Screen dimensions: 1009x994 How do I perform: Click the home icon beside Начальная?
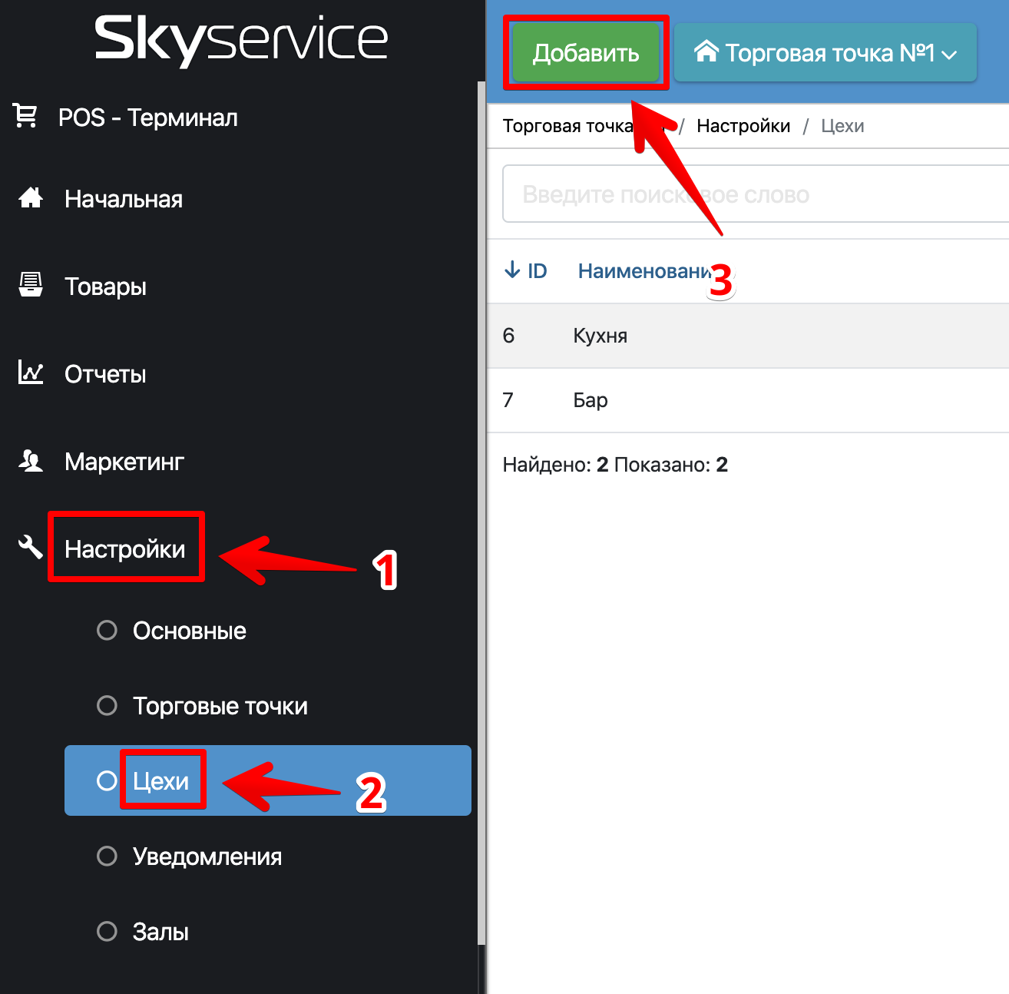pyautogui.click(x=31, y=198)
